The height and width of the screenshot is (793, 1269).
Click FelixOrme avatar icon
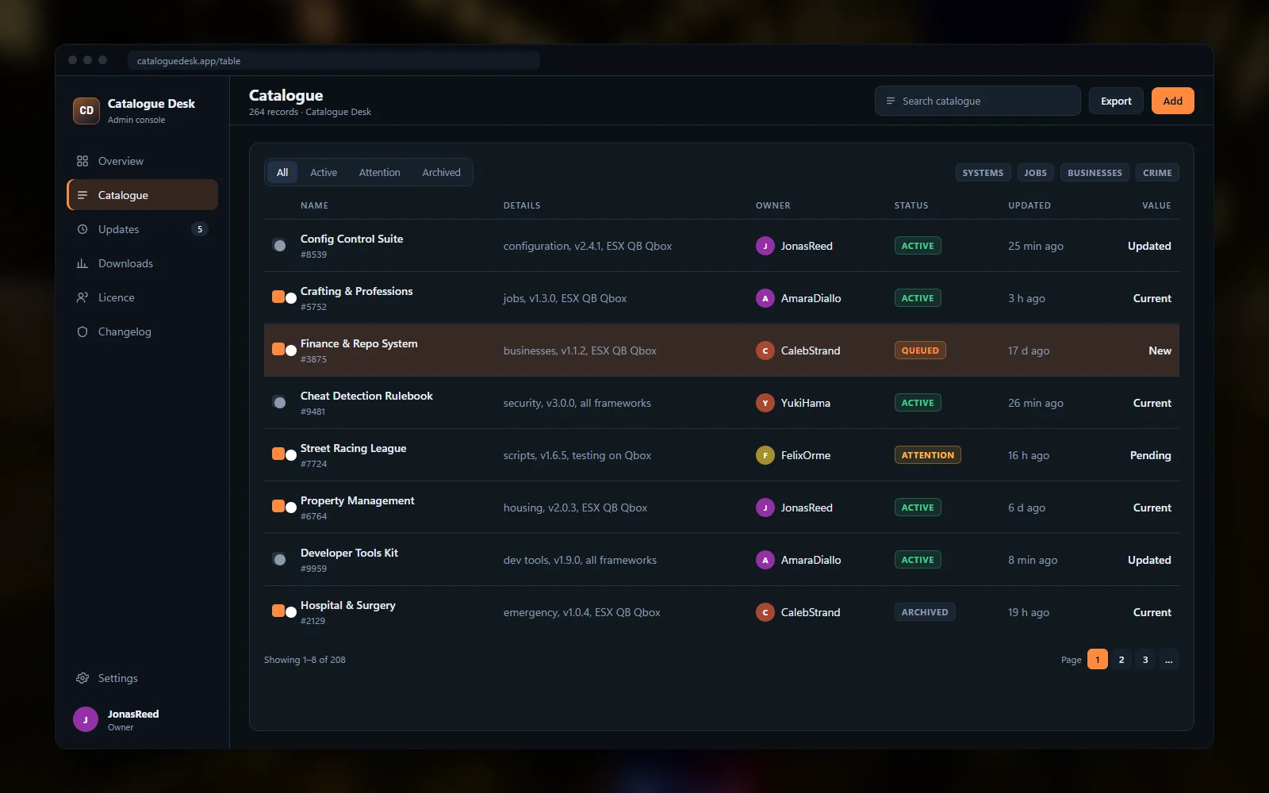(765, 455)
